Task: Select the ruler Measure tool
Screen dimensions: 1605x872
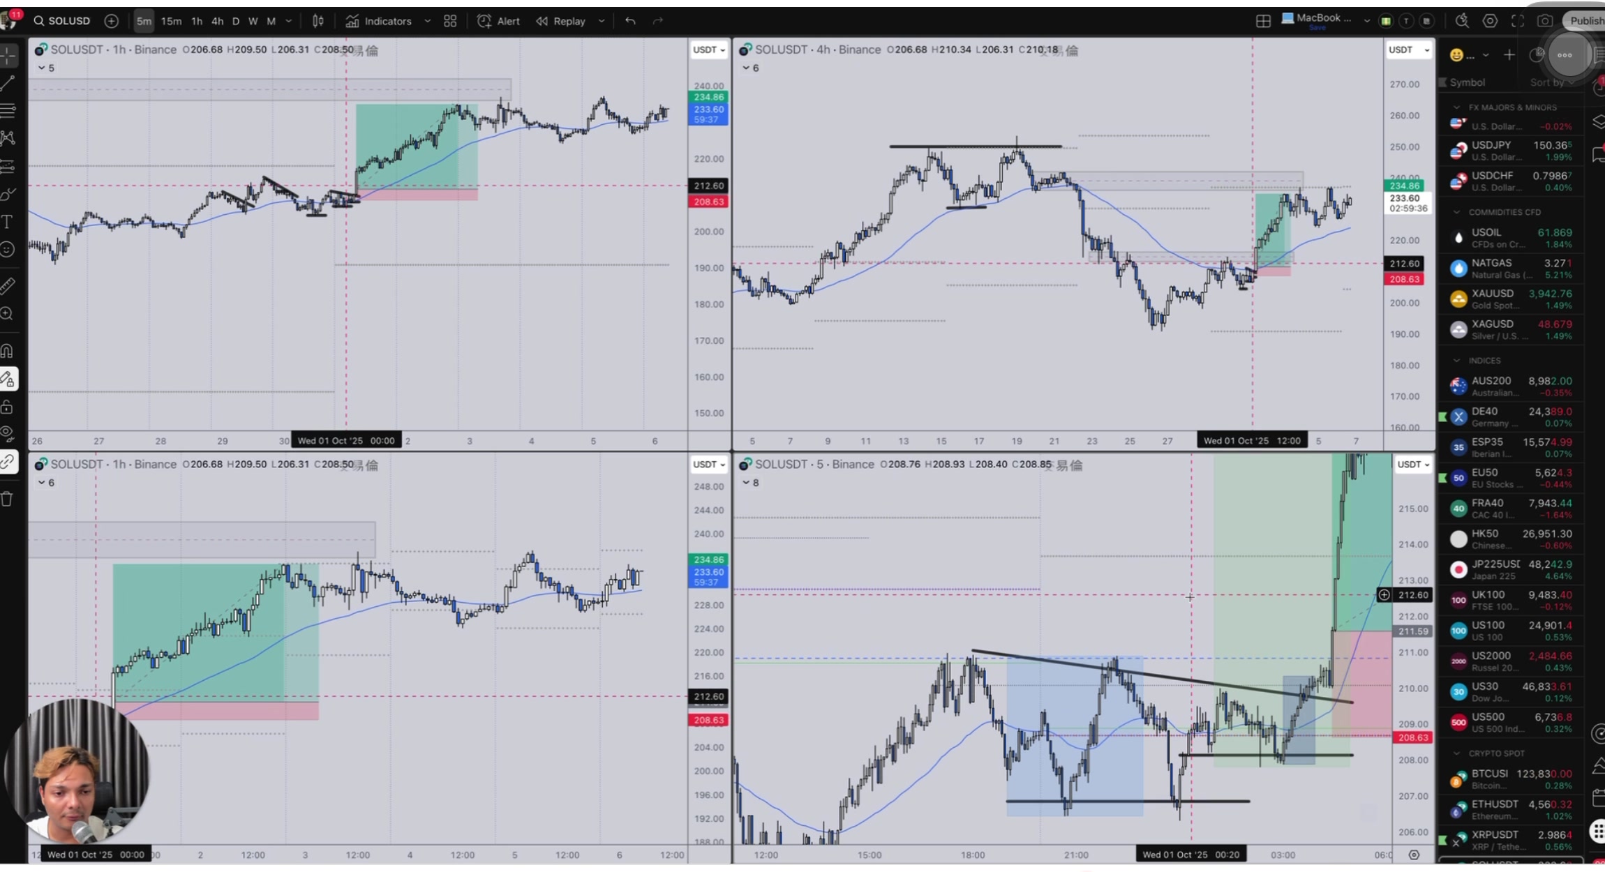Action: [8, 285]
